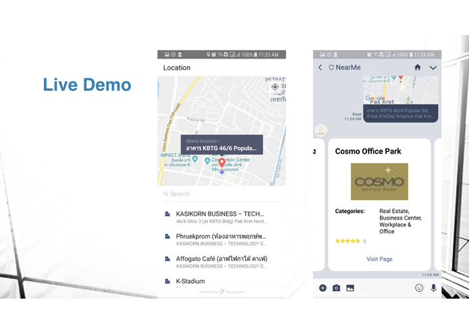Select the Affogato Café location entry
This screenshot has width=469, height=333.
(x=221, y=262)
